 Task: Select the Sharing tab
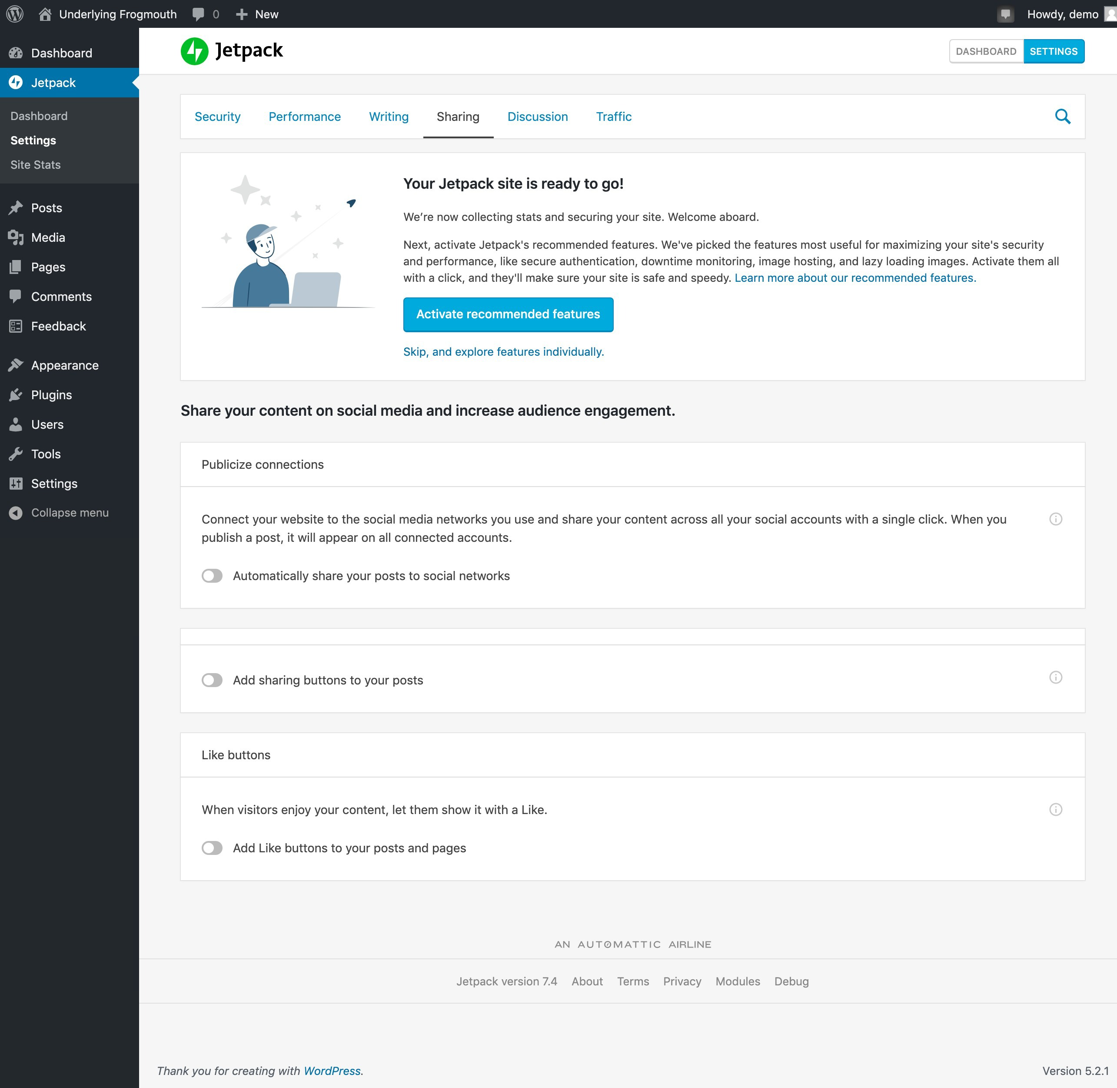click(458, 117)
